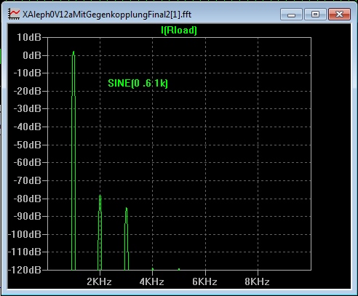Click the 8KHz frequency axis label
The height and width of the screenshot is (296, 358).
[x=257, y=282]
